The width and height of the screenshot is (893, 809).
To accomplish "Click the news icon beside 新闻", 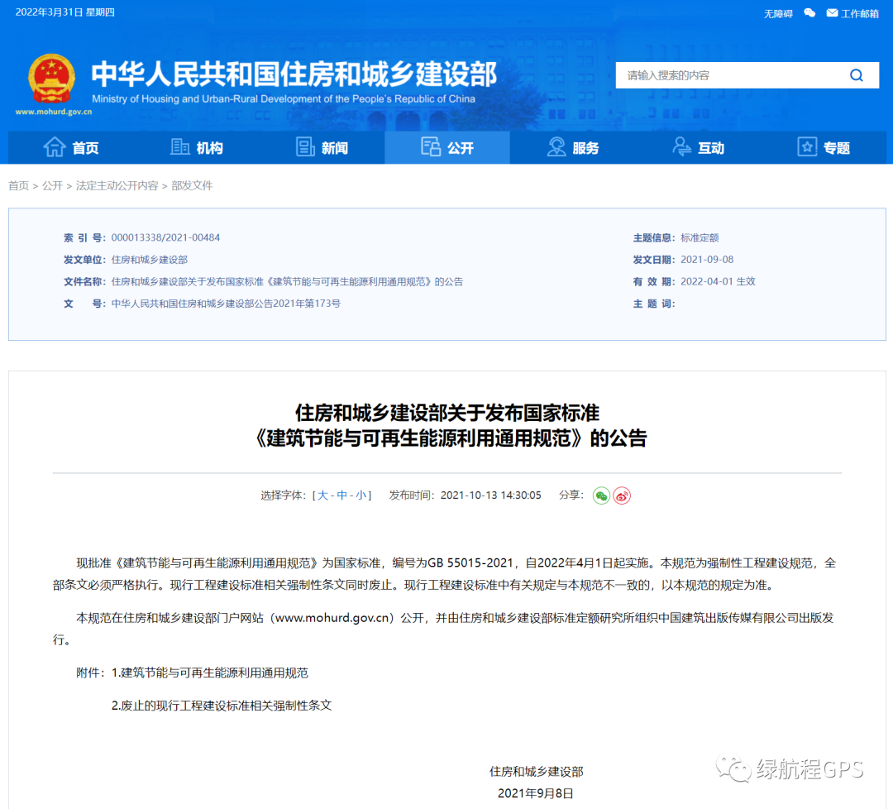I will [305, 147].
